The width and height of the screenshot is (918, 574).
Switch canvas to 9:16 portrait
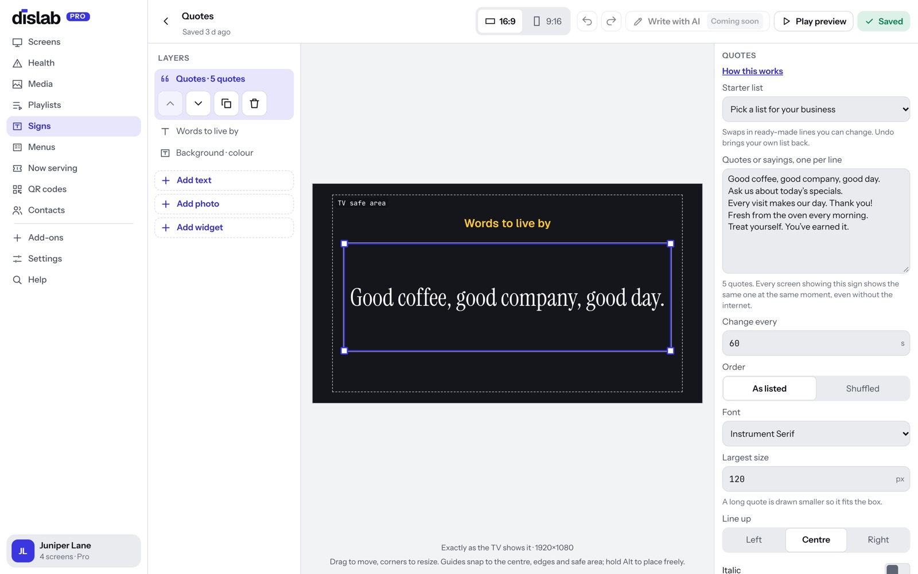pyautogui.click(x=547, y=21)
